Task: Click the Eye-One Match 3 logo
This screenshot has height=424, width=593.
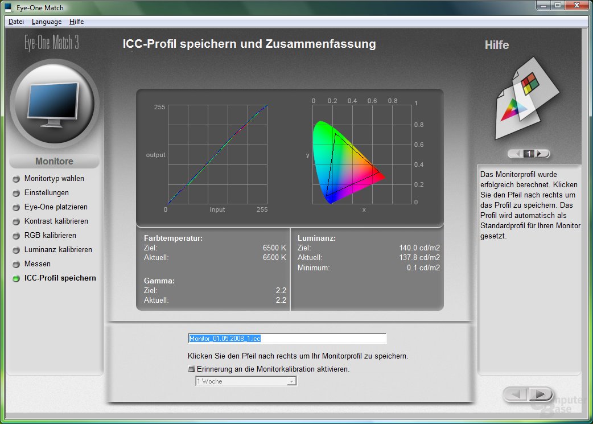Action: point(52,43)
